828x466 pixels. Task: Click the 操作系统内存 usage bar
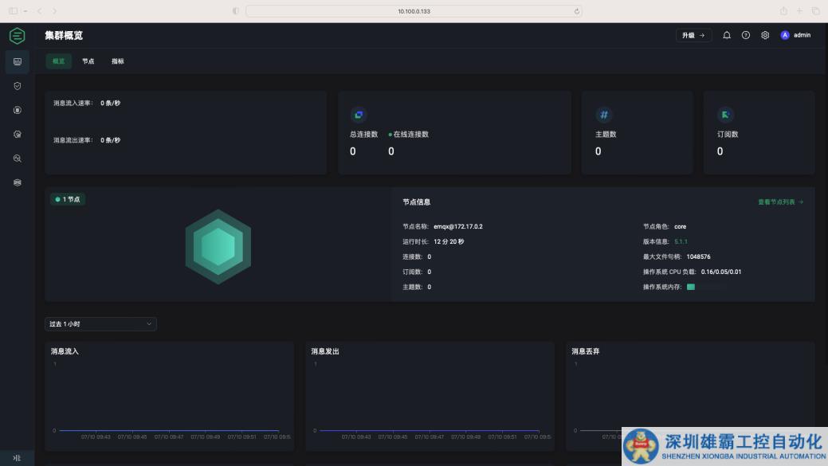coord(691,287)
